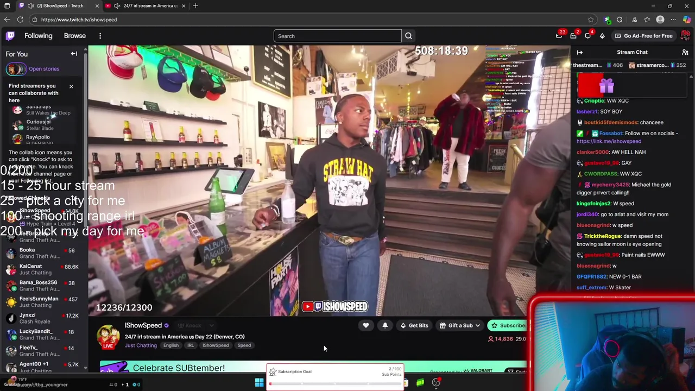This screenshot has width=695, height=391.
Task: Open the user profile avatar menu
Action: tap(685, 36)
